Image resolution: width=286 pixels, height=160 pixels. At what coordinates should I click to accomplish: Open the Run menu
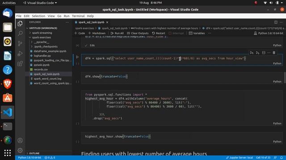tap(67, 16)
